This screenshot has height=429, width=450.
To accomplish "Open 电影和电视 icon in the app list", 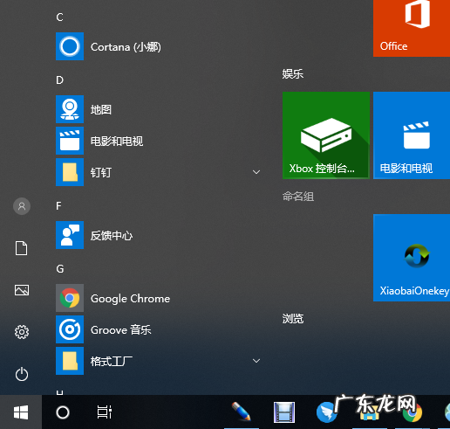I will (70, 141).
